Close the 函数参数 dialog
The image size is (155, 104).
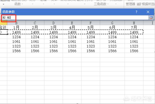click(148, 12)
